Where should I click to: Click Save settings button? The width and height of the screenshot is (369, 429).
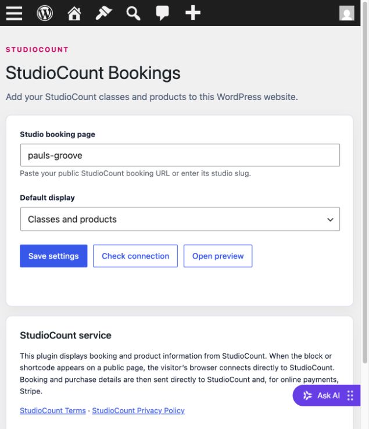pos(53,256)
